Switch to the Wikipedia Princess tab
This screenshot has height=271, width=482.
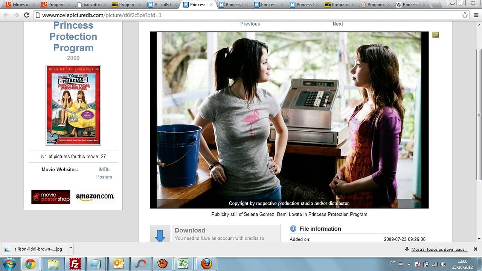click(410, 5)
